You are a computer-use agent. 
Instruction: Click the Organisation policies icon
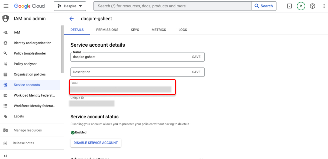pyautogui.click(x=6, y=74)
